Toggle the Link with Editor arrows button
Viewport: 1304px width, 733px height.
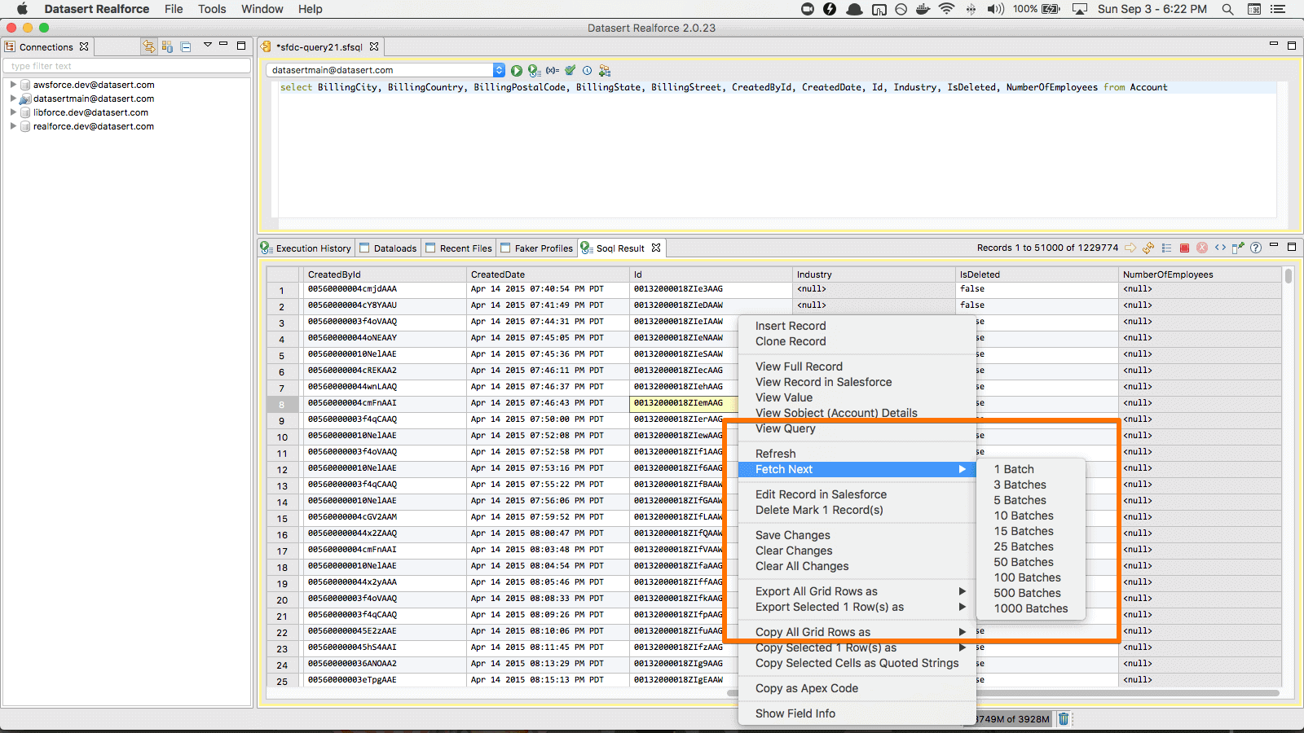[149, 47]
